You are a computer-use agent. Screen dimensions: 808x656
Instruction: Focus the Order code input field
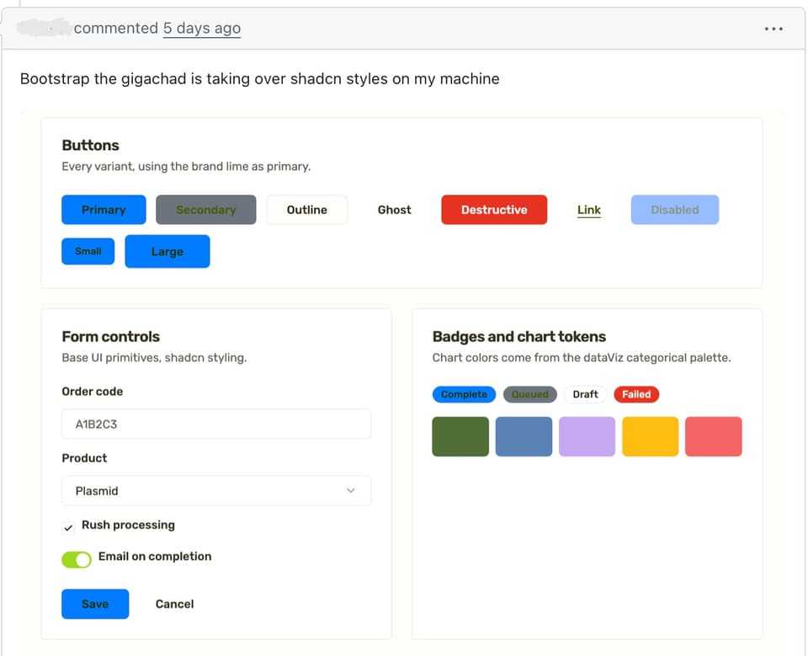point(216,424)
